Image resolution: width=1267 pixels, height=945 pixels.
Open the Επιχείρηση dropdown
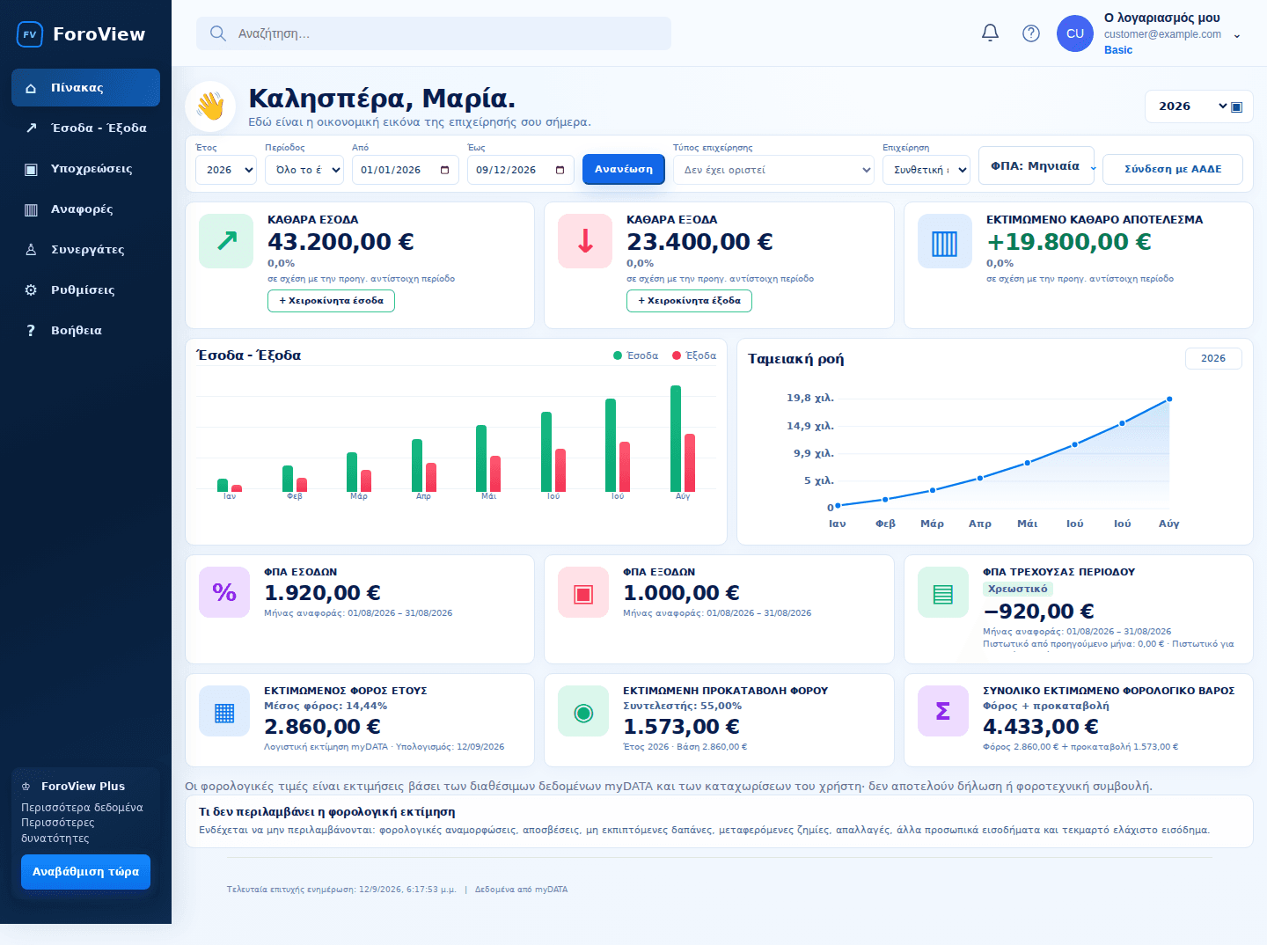coord(926,170)
